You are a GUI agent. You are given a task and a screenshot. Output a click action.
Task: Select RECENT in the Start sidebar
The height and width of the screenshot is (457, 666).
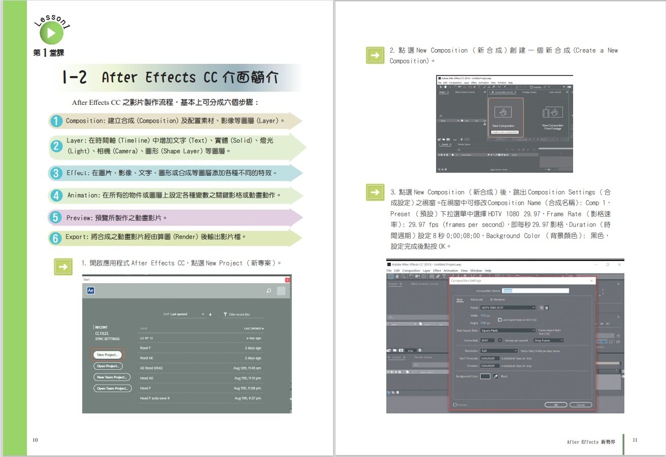pos(102,327)
